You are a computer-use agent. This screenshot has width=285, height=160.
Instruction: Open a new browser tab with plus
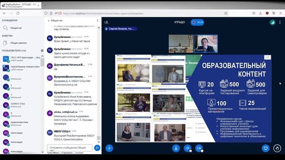(45, 5)
